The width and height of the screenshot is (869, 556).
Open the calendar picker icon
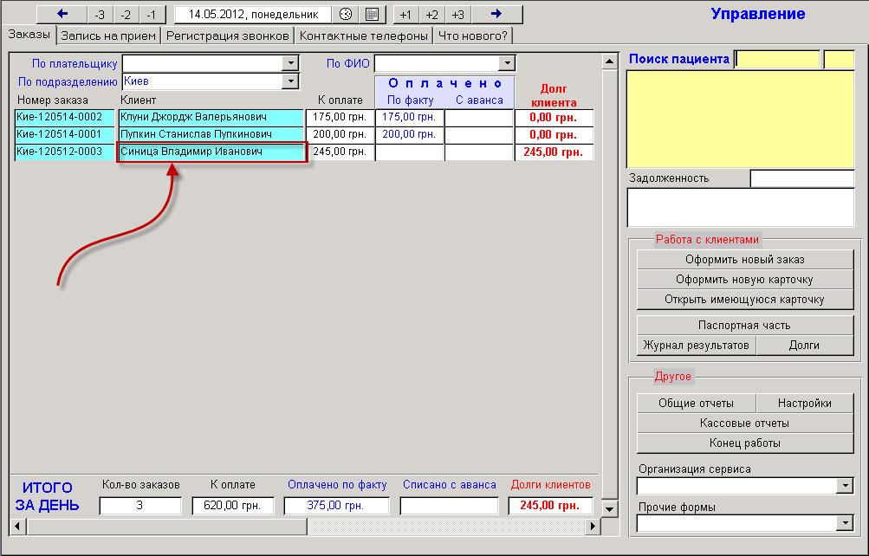(372, 15)
